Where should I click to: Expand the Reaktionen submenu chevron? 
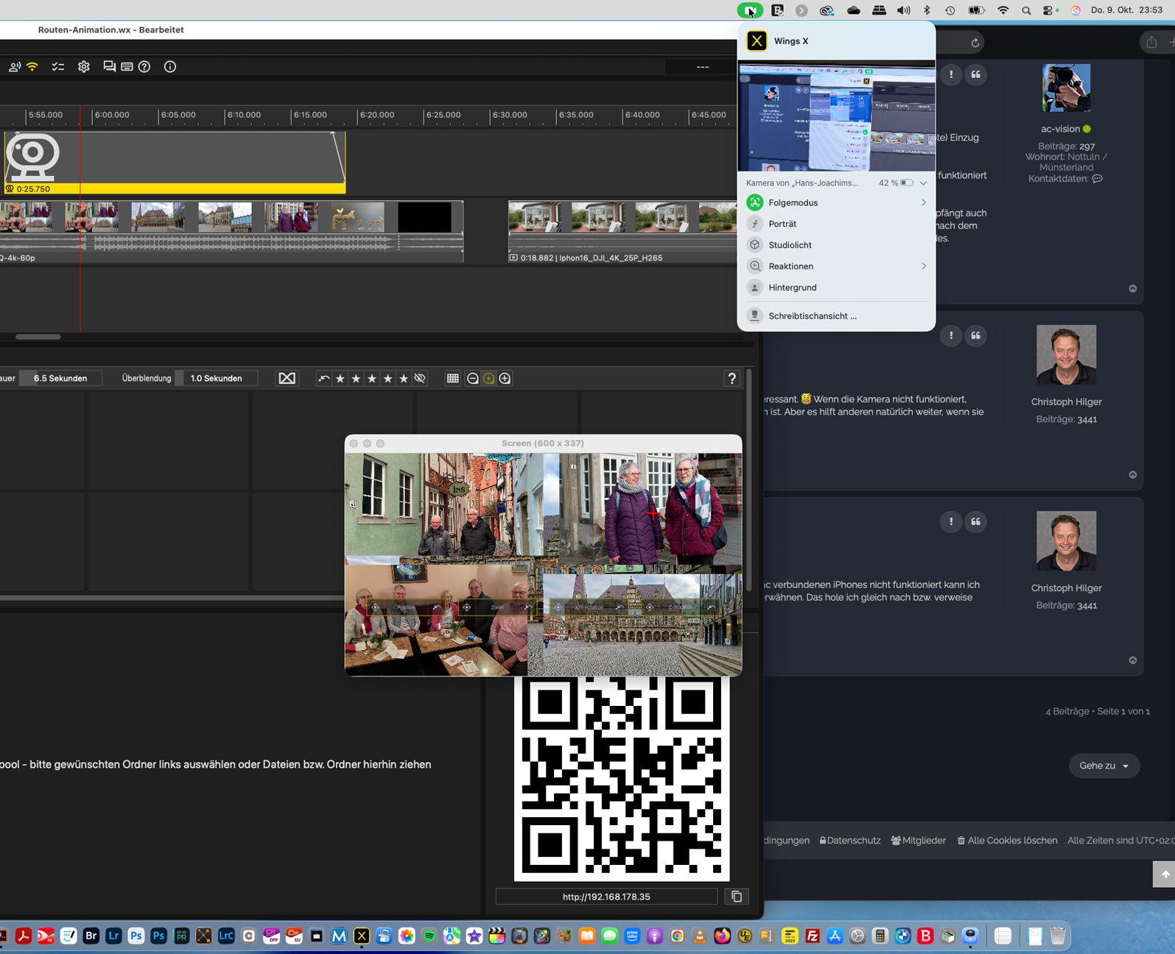pyautogui.click(x=923, y=266)
